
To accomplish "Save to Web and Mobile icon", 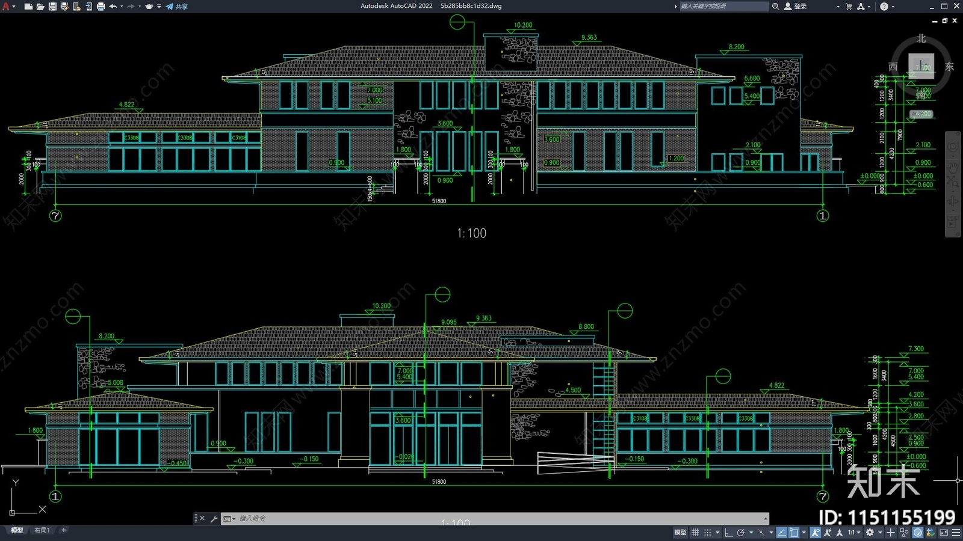I will (88, 7).
